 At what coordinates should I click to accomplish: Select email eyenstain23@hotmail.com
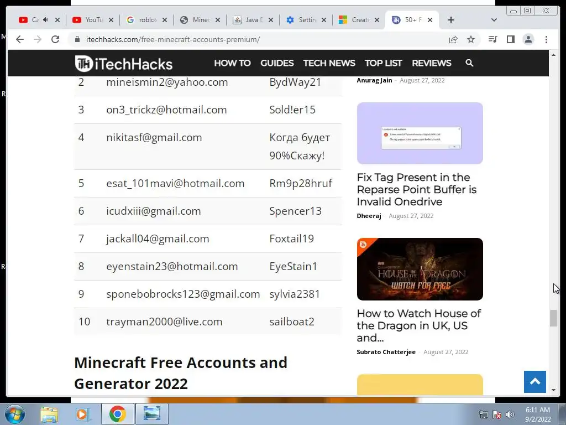coord(172,266)
